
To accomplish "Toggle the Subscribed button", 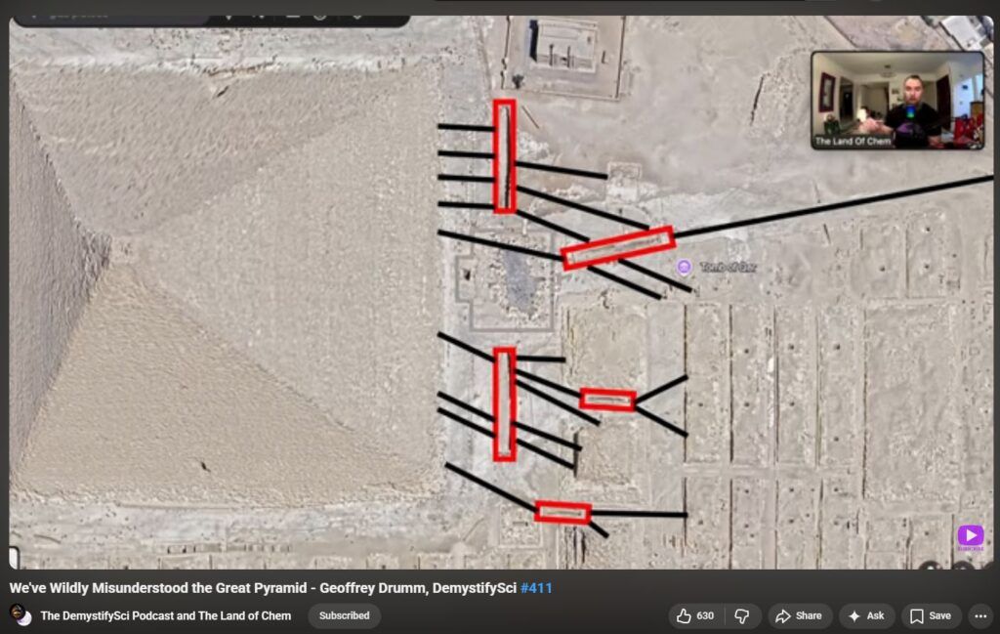I will coord(344,616).
